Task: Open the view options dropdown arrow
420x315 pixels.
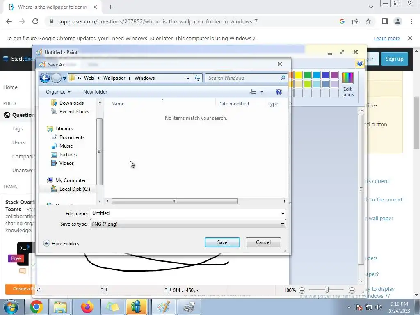Action: click(x=262, y=92)
